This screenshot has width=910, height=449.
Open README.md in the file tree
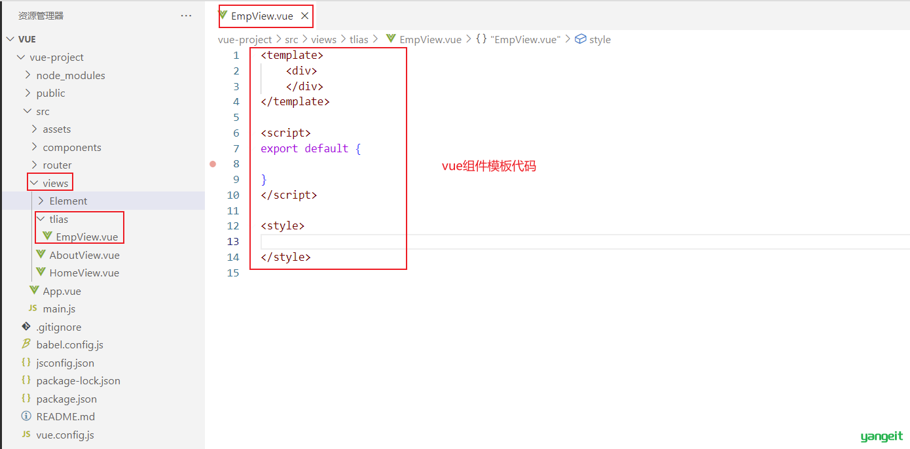coord(65,416)
